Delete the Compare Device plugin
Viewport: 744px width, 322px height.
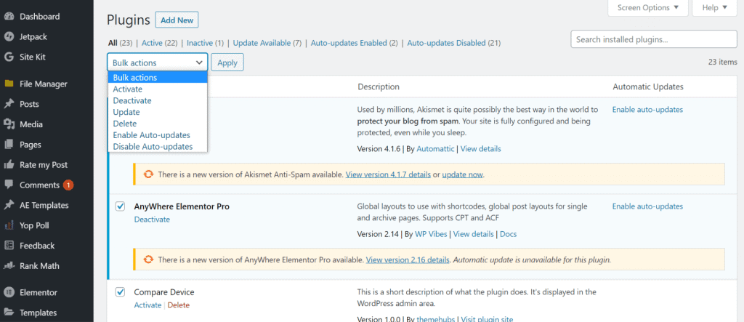pos(179,305)
